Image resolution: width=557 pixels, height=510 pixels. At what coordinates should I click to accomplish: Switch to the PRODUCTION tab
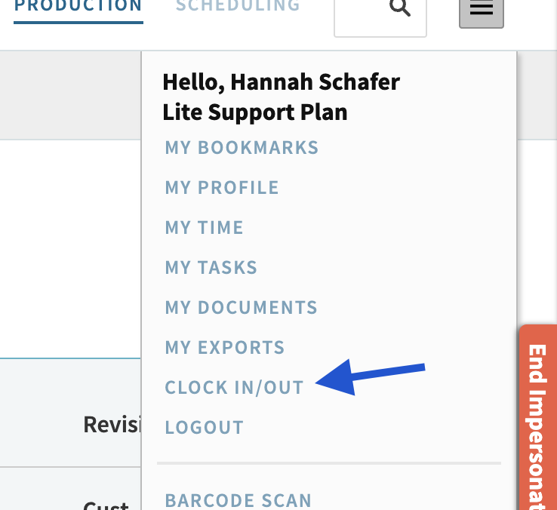78,7
